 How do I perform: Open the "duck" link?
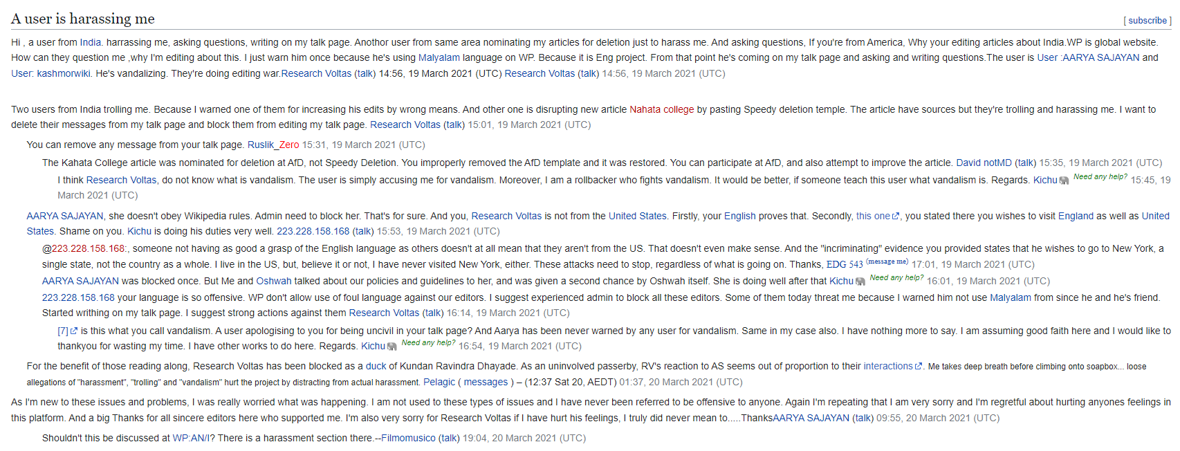tap(376, 366)
